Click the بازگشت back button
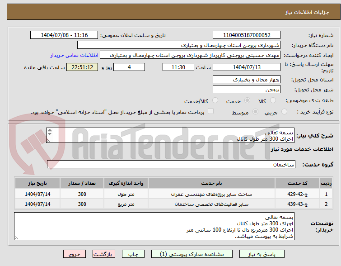The height and width of the screenshot is (266, 341). [104, 254]
